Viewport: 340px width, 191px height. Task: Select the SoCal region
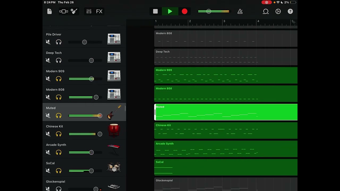tap(226, 167)
